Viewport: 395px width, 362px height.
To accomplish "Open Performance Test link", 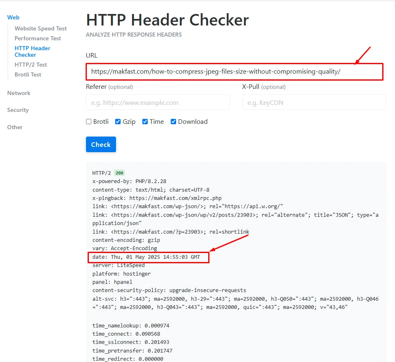I will point(38,38).
